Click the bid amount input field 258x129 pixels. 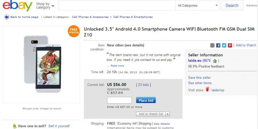point(119,100)
